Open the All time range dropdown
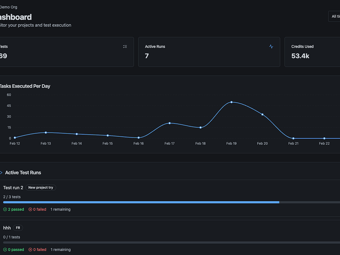The height and width of the screenshot is (255, 340). pyautogui.click(x=334, y=16)
